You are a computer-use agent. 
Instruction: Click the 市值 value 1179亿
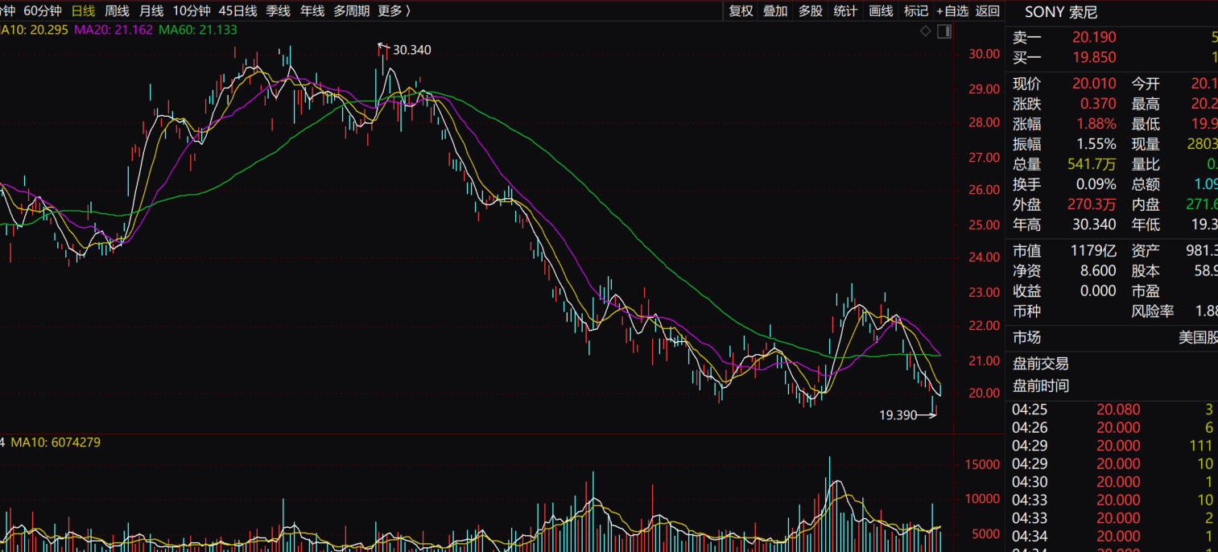pos(1093,251)
